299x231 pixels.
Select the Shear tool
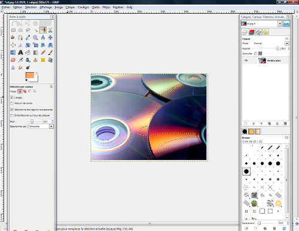point(43,45)
